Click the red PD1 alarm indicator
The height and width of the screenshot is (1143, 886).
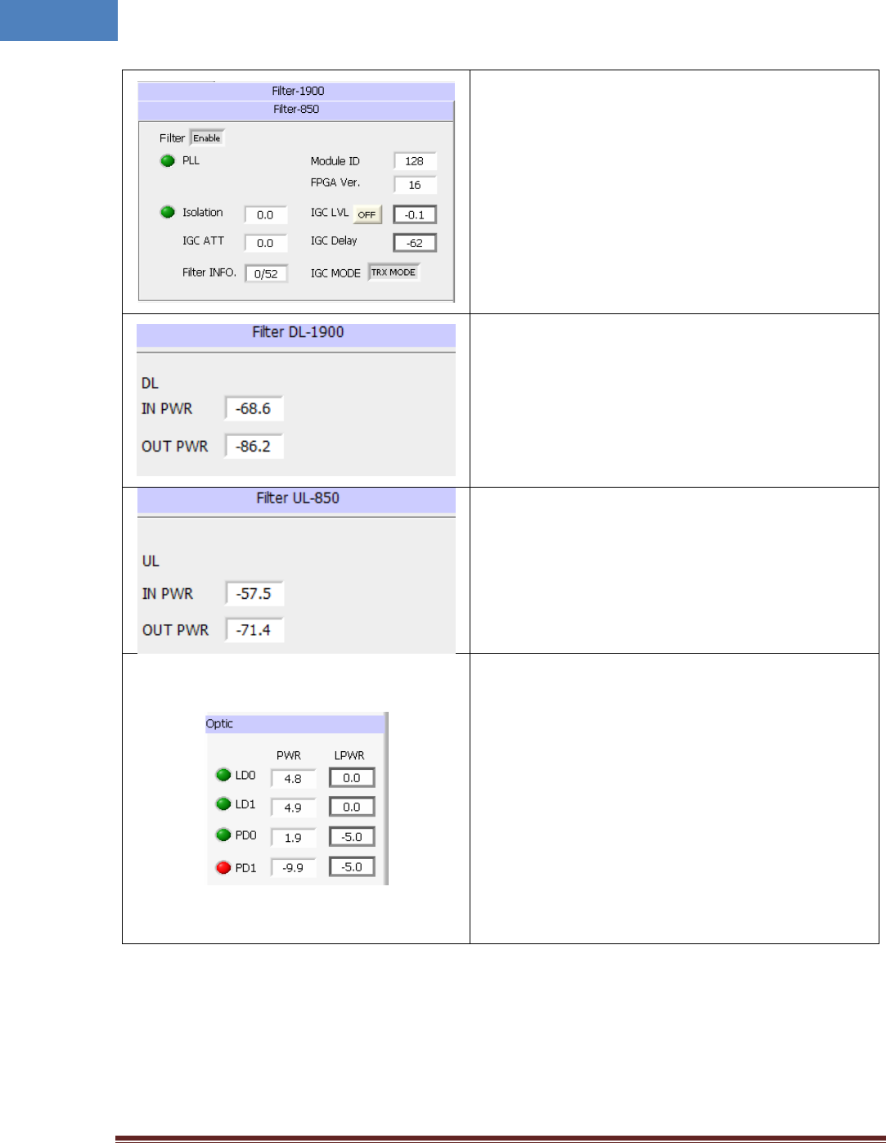[223, 867]
